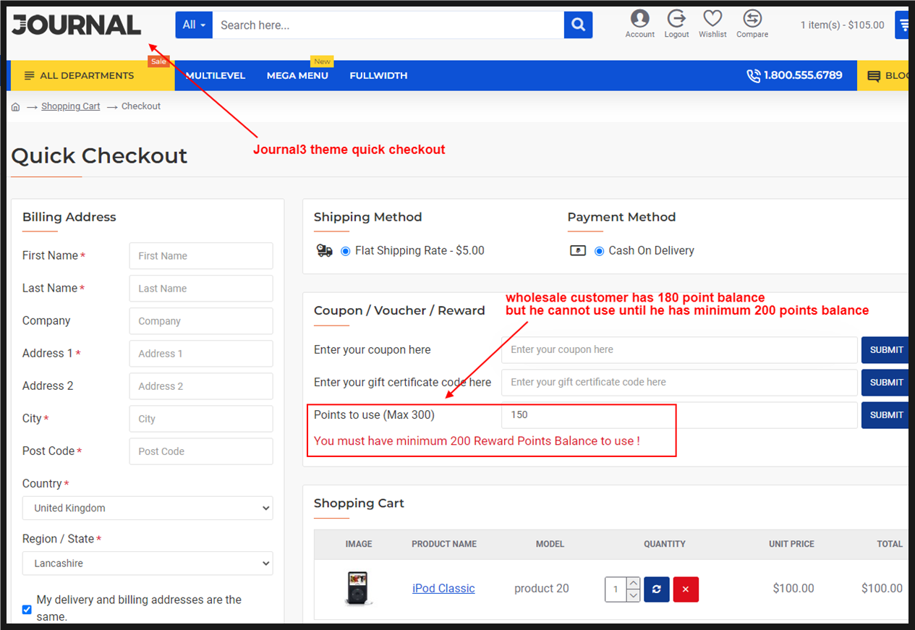Open the All search category dropdown
This screenshot has width=915, height=630.
click(x=194, y=25)
